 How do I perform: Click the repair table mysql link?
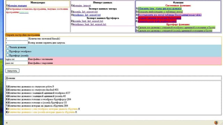[x=170, y=15]
